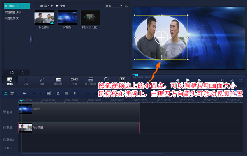Click the second album page icon
247x156 pixels.
[22, 72]
